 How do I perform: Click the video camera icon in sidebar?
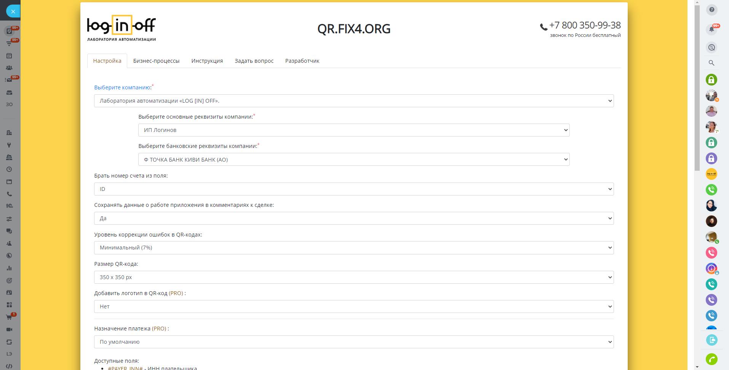(x=9, y=329)
